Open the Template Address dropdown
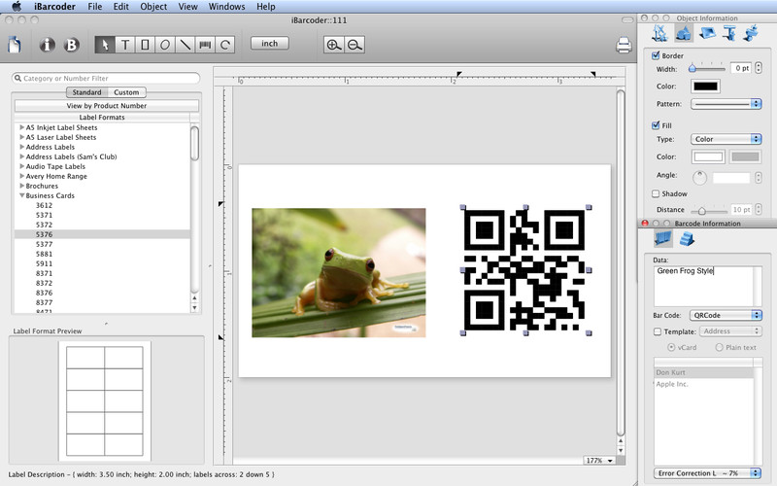The image size is (777, 486). [730, 330]
